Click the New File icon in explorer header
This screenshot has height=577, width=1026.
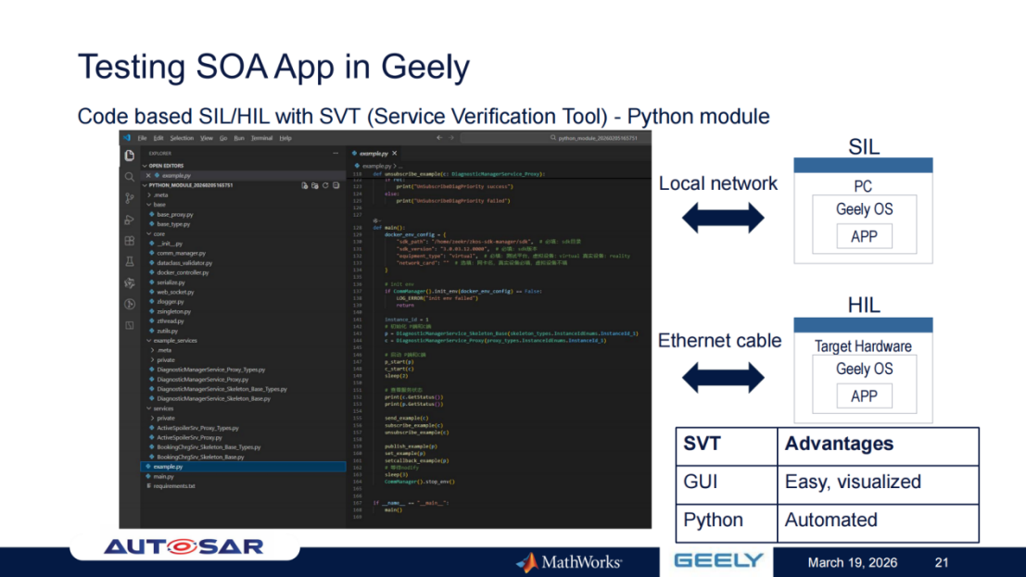click(x=304, y=185)
